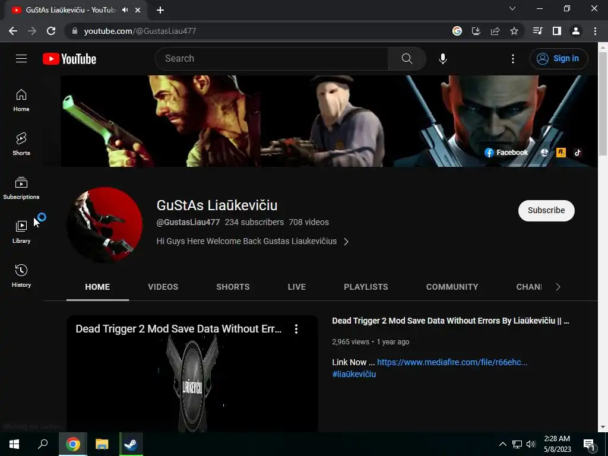Switch to the VIDEOS tab

click(x=163, y=287)
